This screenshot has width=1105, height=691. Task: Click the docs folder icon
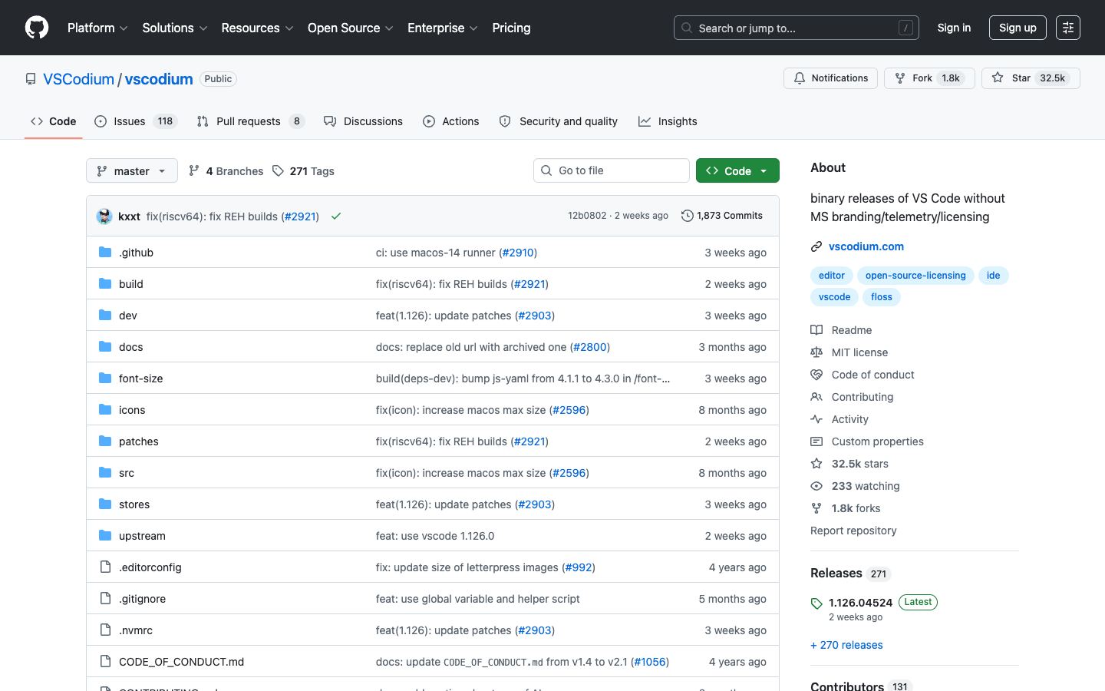pyautogui.click(x=105, y=347)
